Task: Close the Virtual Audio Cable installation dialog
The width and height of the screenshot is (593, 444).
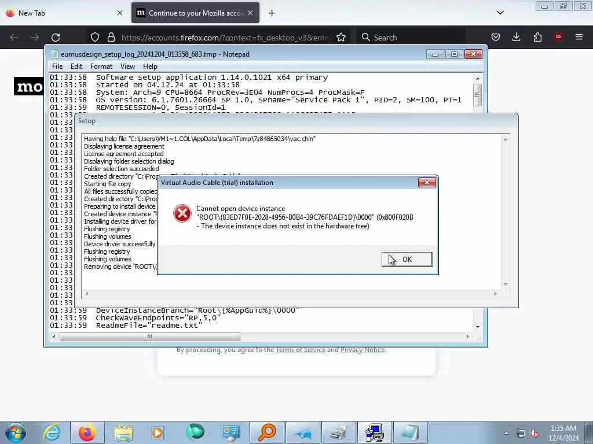Action: (427, 182)
